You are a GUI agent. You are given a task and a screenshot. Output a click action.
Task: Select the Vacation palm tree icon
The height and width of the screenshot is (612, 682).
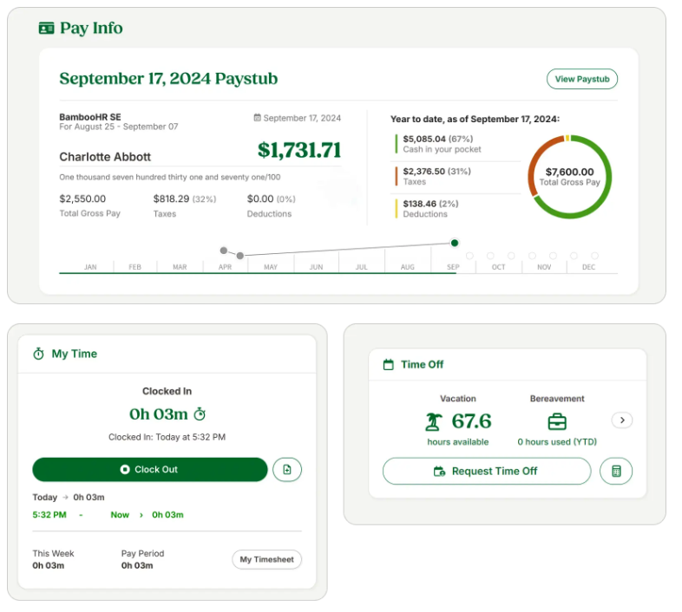(433, 422)
